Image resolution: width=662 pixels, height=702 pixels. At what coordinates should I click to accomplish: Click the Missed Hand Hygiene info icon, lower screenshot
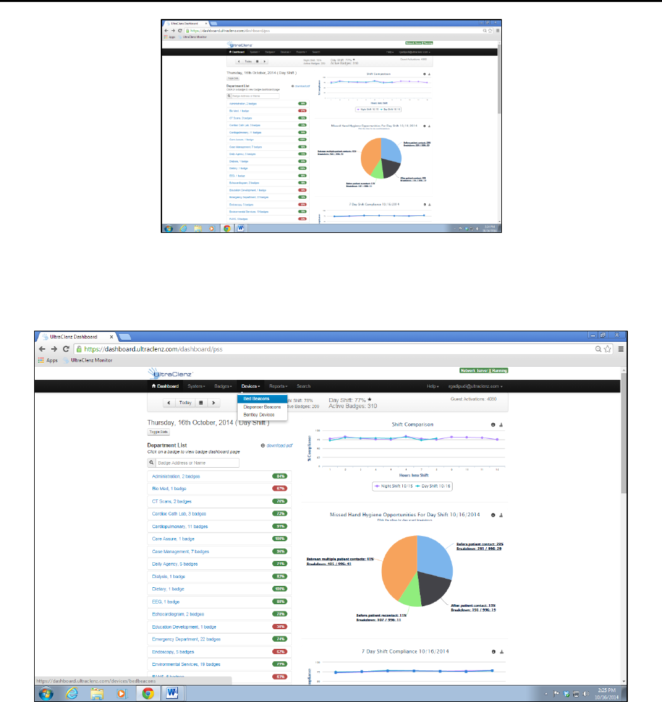pos(493,515)
